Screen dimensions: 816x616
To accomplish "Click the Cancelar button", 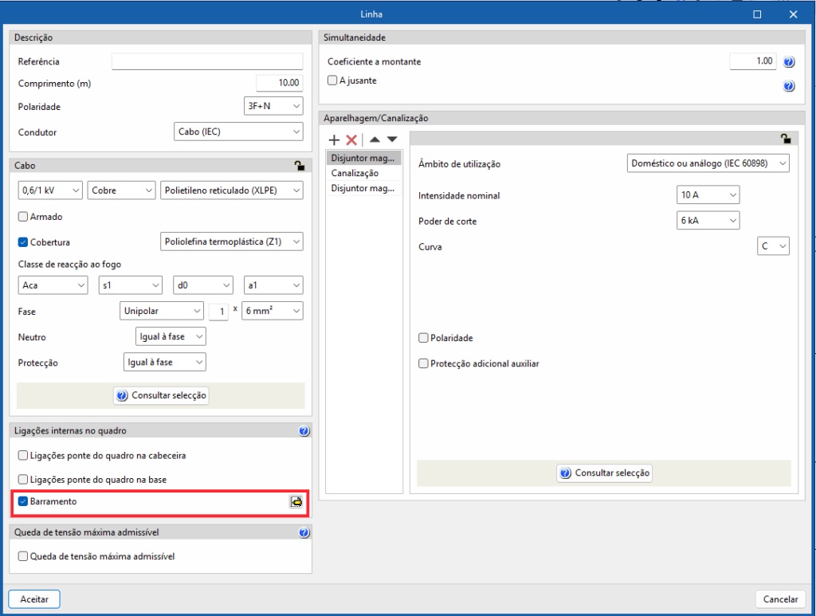I will (781, 598).
